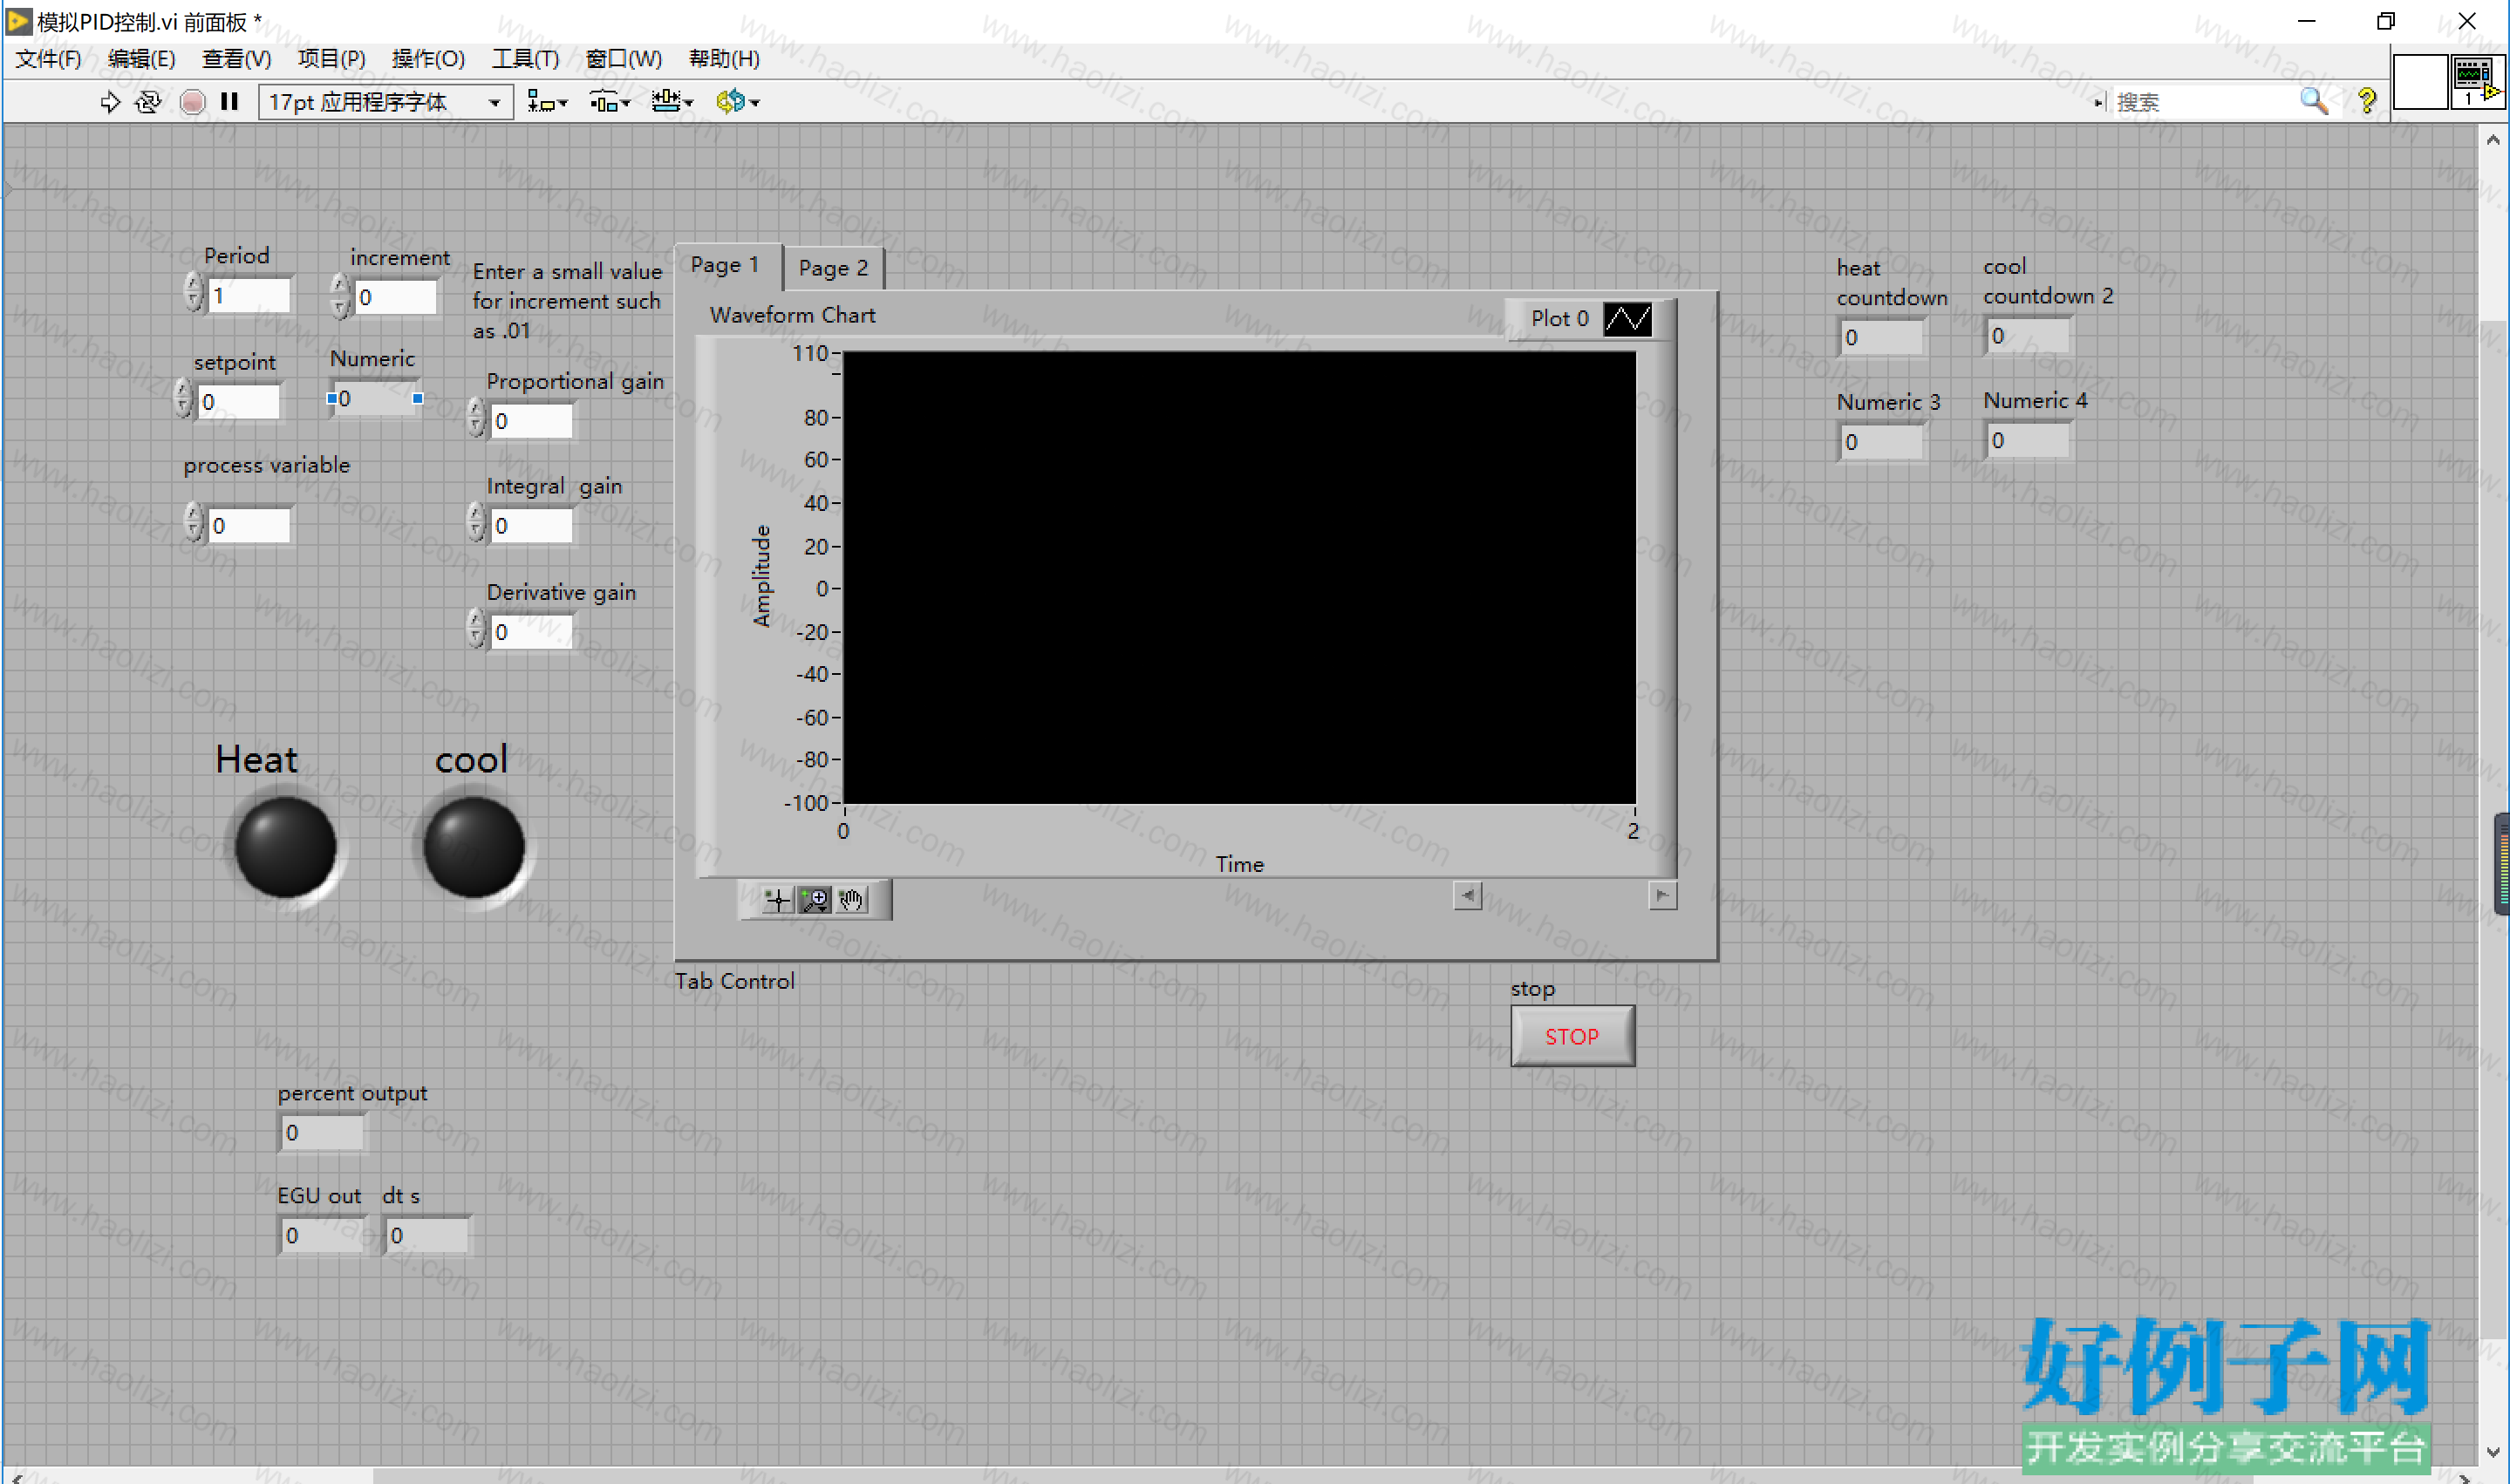
Task: Click the setpoint input field
Action: coord(238,402)
